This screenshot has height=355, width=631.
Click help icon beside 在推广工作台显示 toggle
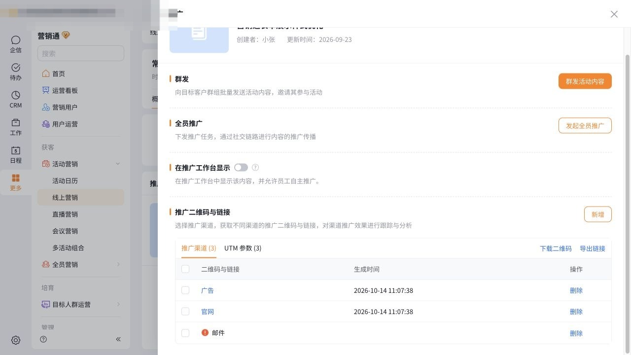coord(255,168)
